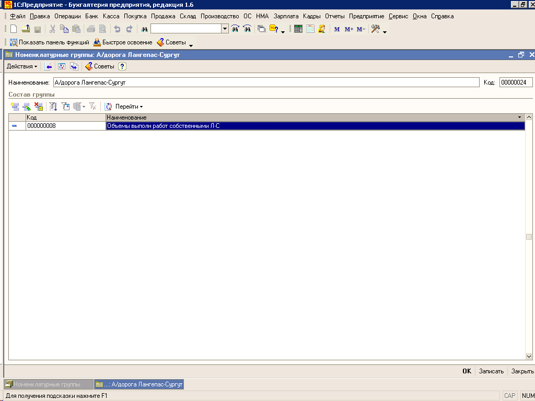Switch to the Номенклатурные группы window tab
This screenshot has height=401, width=535.
48,384
